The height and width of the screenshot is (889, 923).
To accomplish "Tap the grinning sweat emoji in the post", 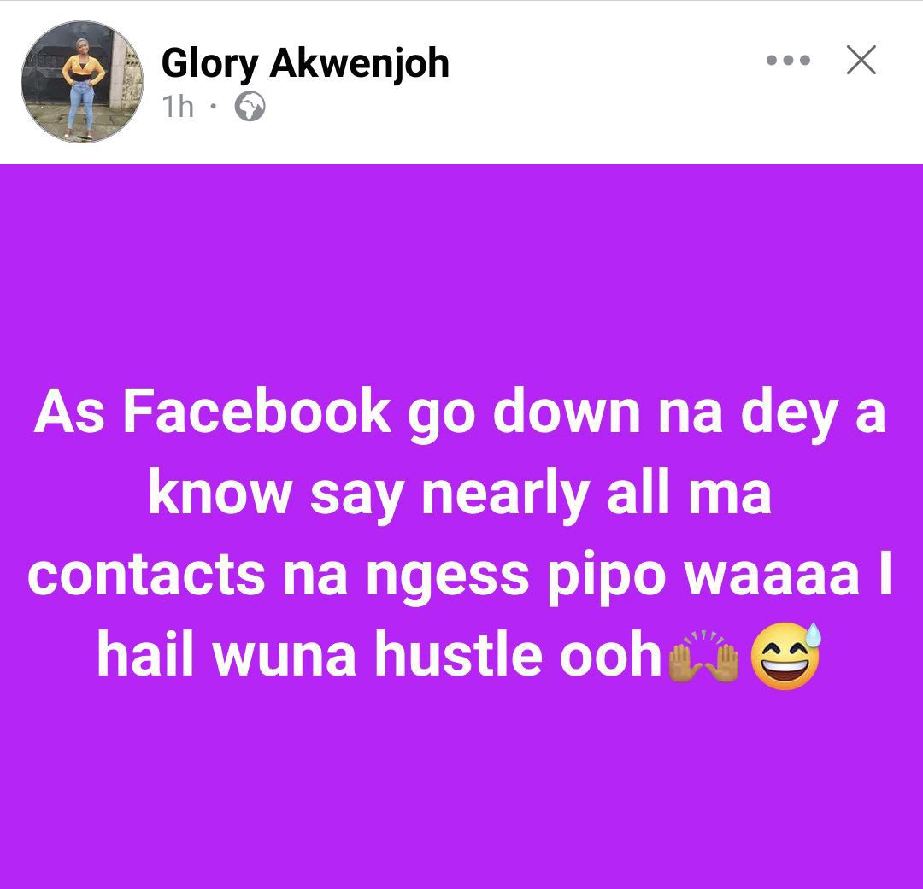I will (x=786, y=655).
